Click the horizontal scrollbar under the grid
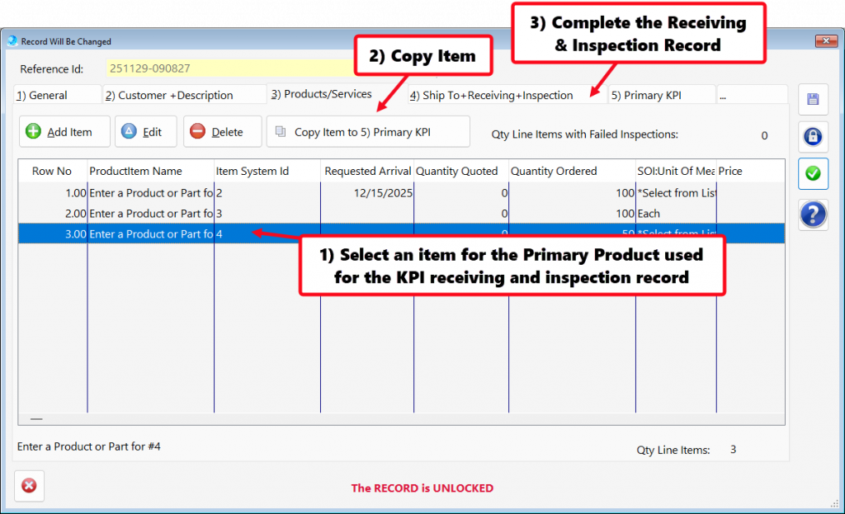 coord(401,419)
